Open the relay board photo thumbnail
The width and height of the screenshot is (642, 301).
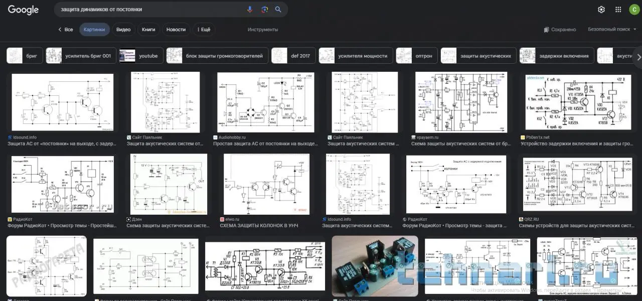click(x=375, y=265)
